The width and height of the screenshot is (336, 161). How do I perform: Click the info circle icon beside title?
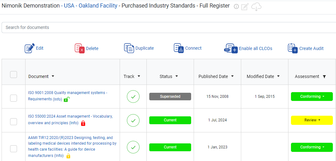[x=236, y=7]
